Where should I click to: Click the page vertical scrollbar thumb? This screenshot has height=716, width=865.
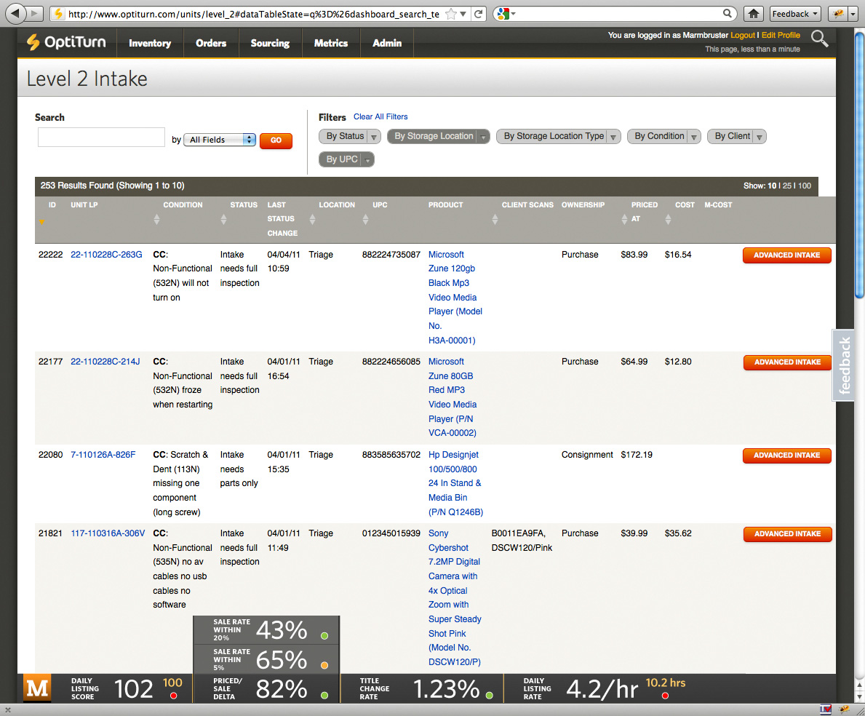pos(859,165)
